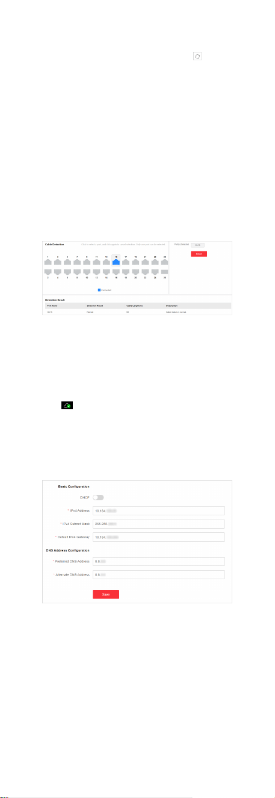Select port 10 in Cable Detection
This screenshot has height=798, width=275.
pos(87,272)
